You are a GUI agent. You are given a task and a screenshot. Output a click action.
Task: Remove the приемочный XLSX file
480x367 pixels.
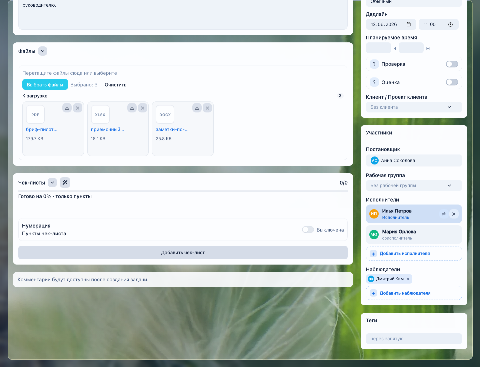tap(143, 108)
